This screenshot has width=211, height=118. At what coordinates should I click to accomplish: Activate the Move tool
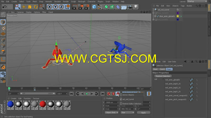(24, 7)
